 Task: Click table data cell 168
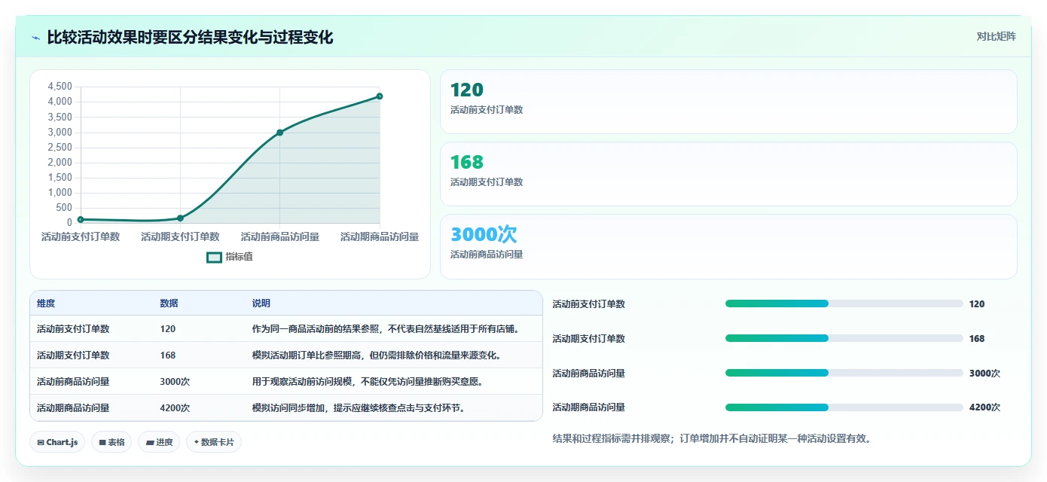168,355
